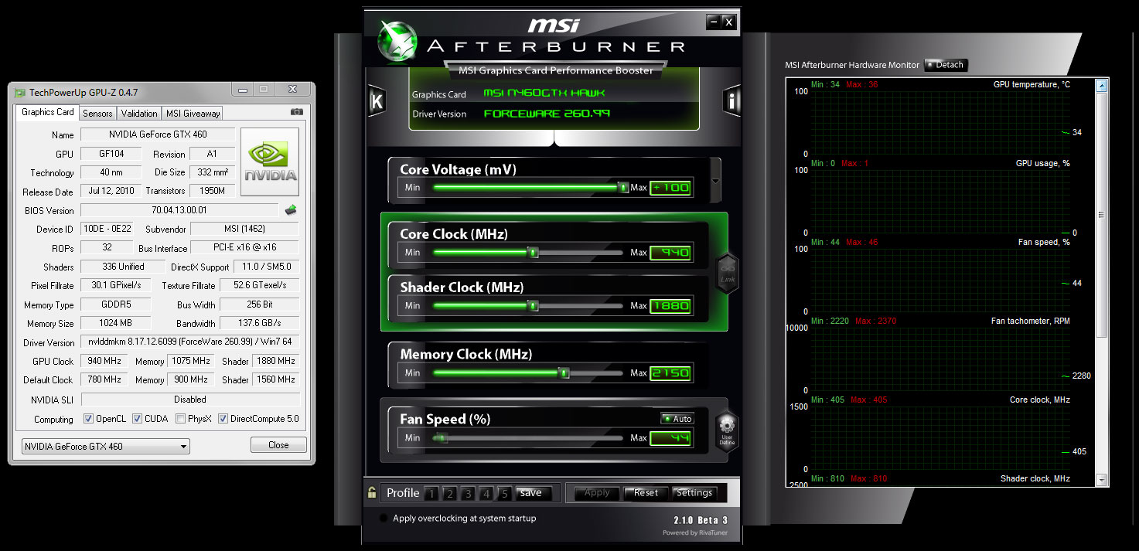Detach the Hardware Monitor panel
1139x551 pixels.
tap(946, 65)
